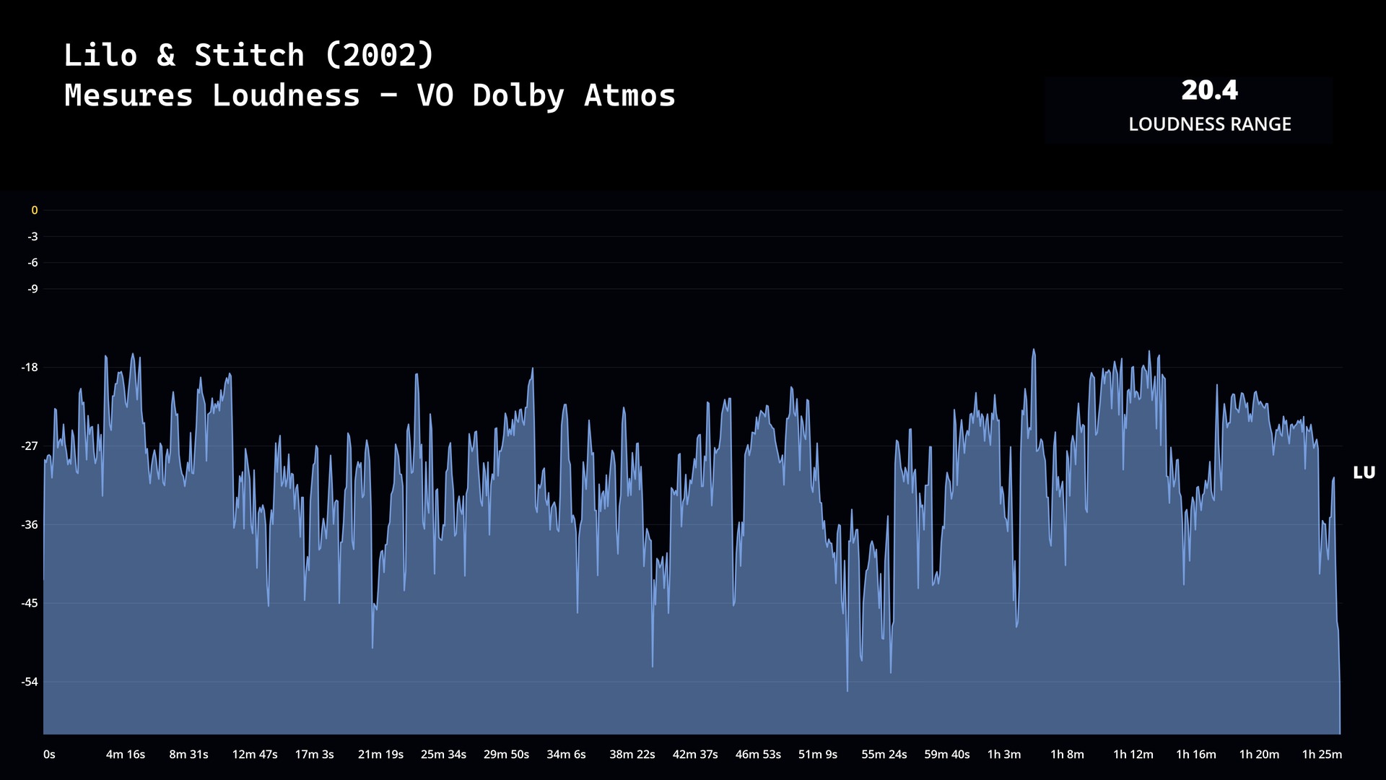Click the -6 y-axis label
This screenshot has width=1386, height=780.
(x=32, y=263)
